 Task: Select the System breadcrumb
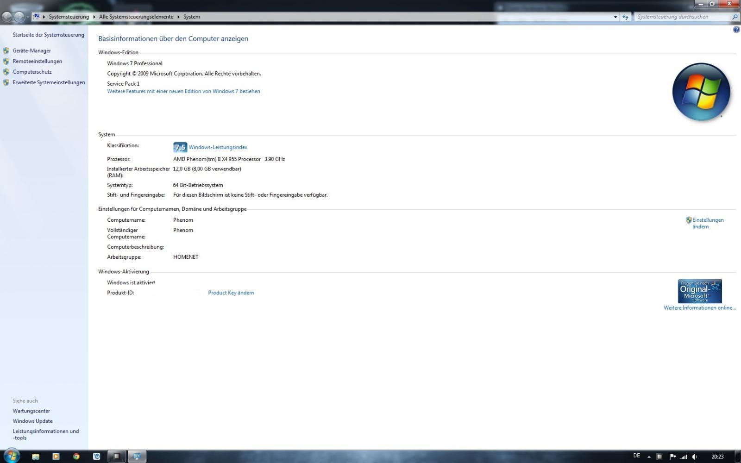click(192, 17)
